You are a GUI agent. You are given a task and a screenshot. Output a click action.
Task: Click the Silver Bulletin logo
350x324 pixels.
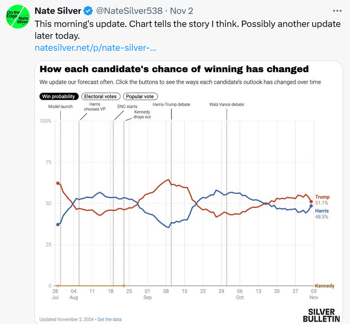tap(321, 315)
